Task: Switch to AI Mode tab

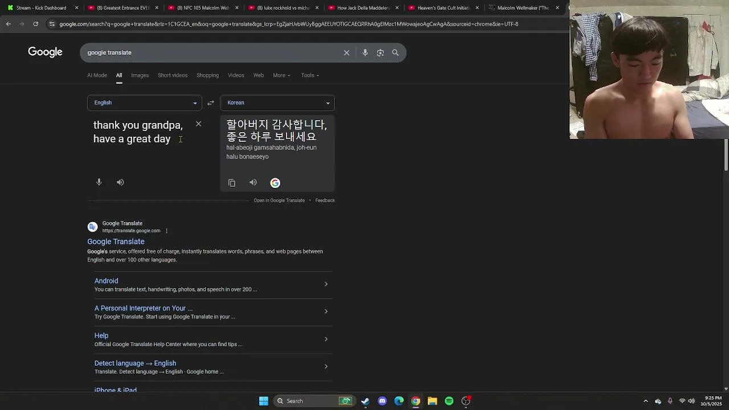Action: click(97, 75)
